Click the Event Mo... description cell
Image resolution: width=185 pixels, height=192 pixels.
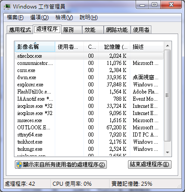tap(145, 99)
